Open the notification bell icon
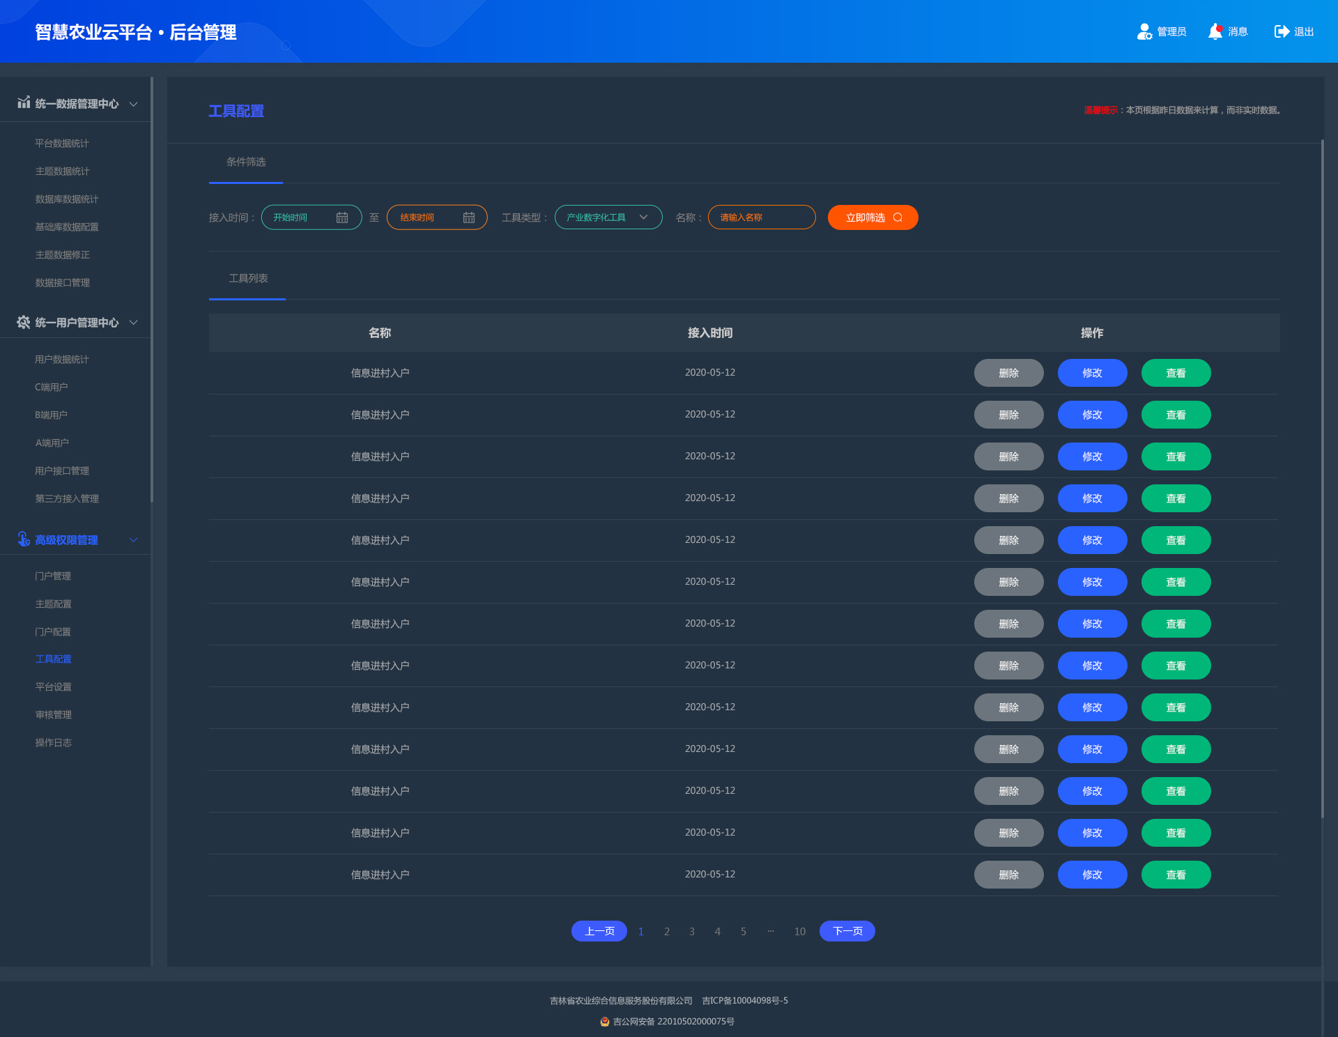The image size is (1338, 1037). tap(1215, 31)
